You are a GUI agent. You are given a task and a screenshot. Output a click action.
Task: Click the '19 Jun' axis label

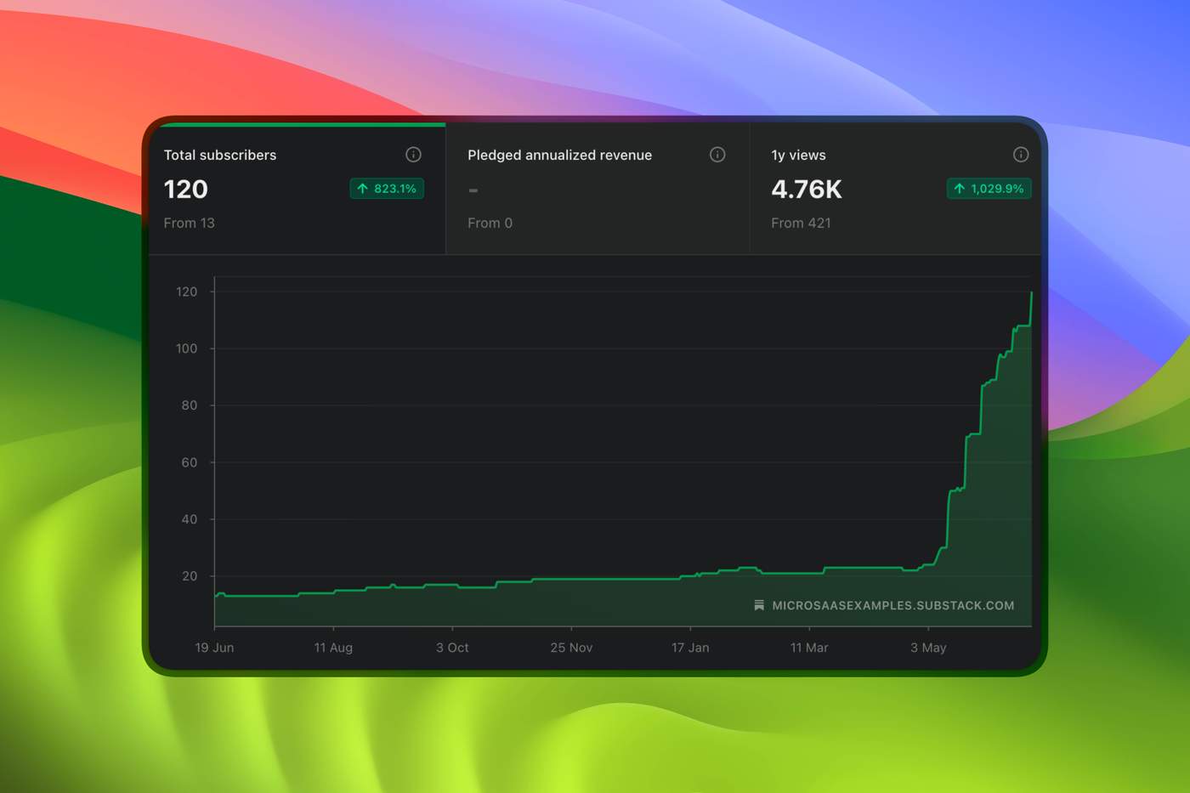pos(214,648)
